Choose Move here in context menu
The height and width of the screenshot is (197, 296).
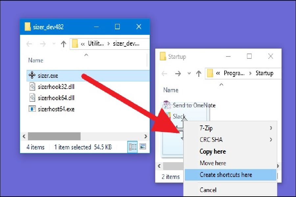[x=212, y=163]
